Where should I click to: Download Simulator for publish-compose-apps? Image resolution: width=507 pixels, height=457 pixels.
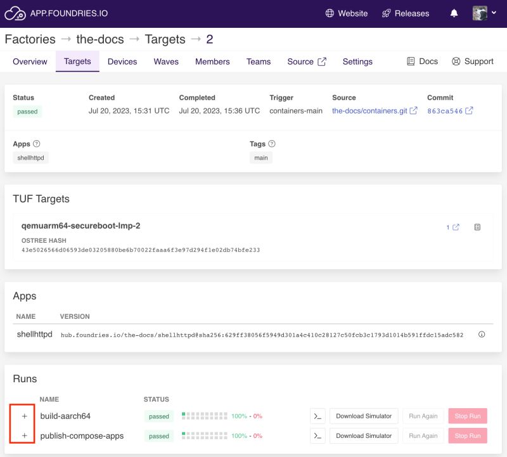364,436
